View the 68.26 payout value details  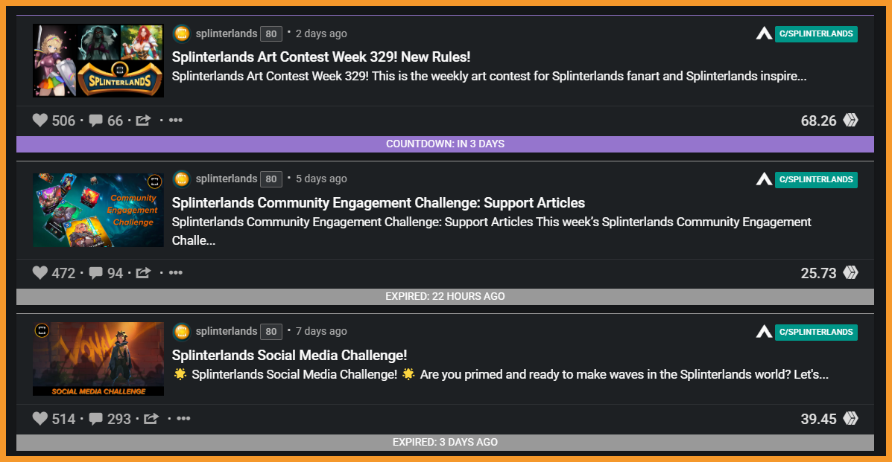tap(818, 121)
